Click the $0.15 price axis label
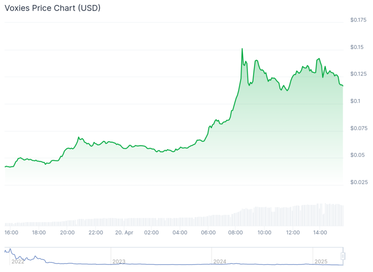This screenshot has width=373, height=272. [357, 47]
